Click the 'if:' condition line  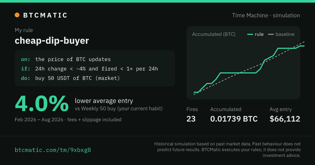coord(90,69)
